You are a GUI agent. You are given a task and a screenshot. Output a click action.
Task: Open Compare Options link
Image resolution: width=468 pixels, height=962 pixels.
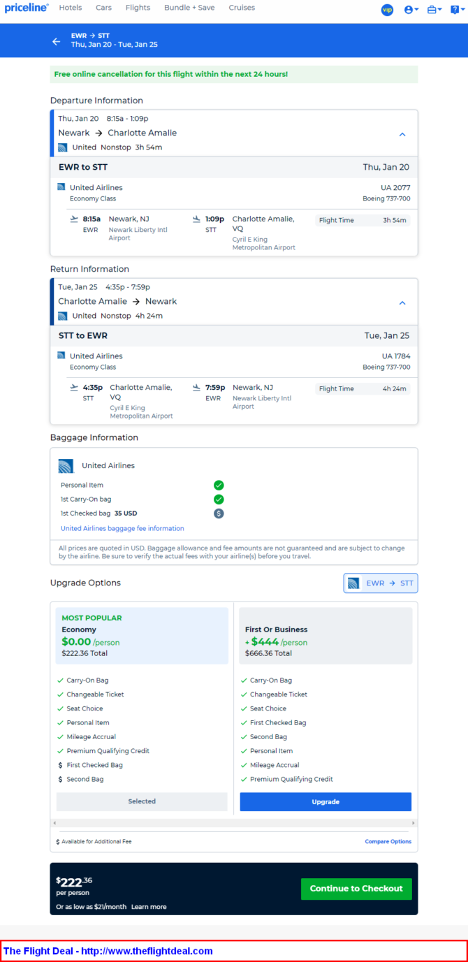[x=388, y=842]
